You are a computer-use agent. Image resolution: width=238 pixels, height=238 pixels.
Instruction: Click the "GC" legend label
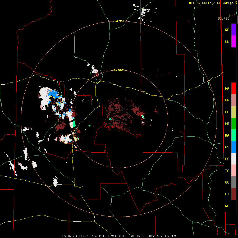pos(227,182)
